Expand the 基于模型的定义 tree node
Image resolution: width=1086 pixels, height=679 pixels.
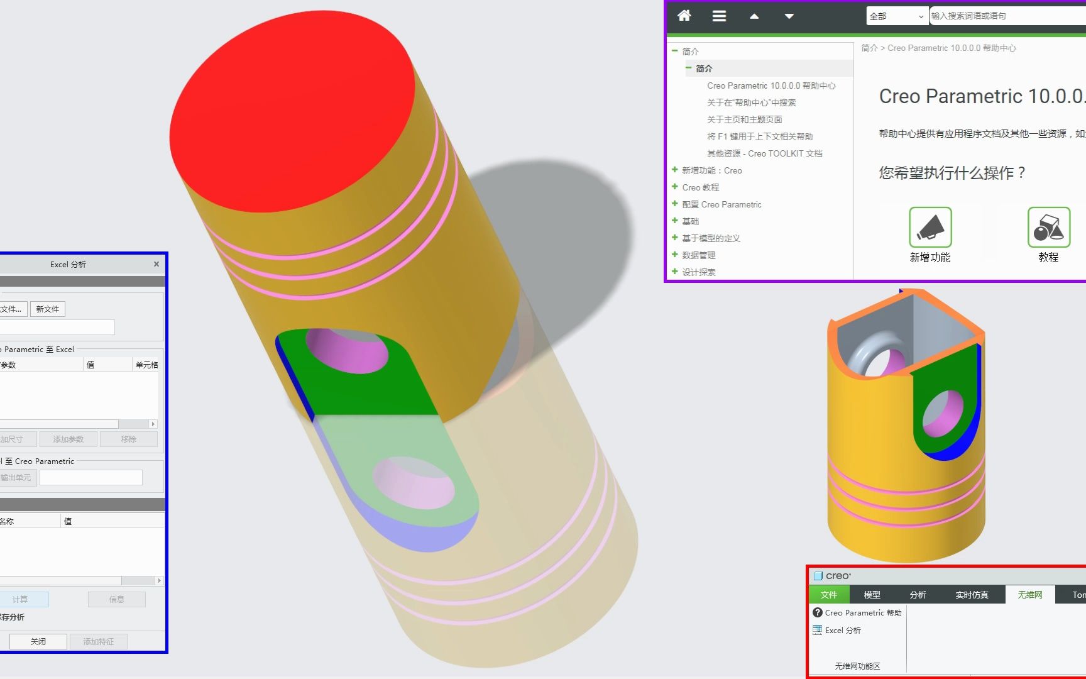point(675,238)
